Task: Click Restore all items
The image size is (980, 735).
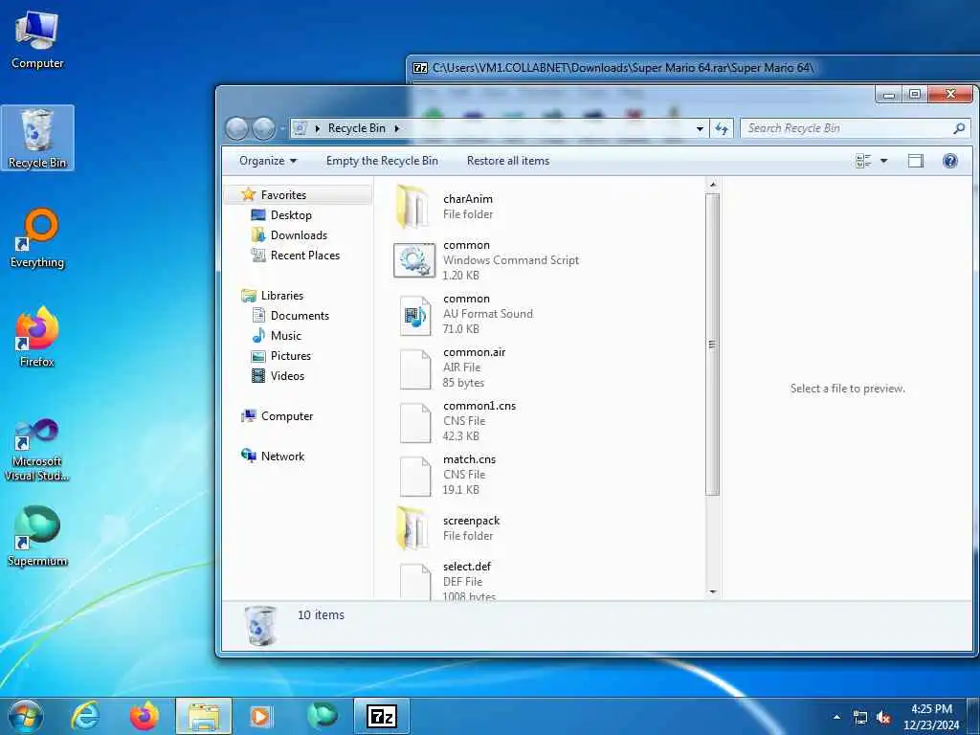Action: 508,161
